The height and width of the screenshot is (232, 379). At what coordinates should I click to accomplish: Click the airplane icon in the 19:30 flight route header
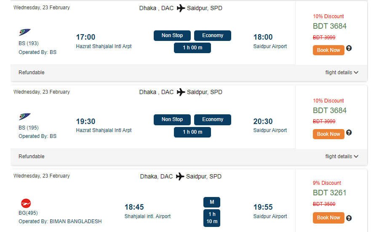pos(181,92)
